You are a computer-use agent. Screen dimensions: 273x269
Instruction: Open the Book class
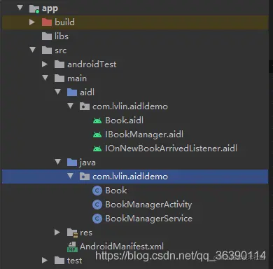point(116,191)
